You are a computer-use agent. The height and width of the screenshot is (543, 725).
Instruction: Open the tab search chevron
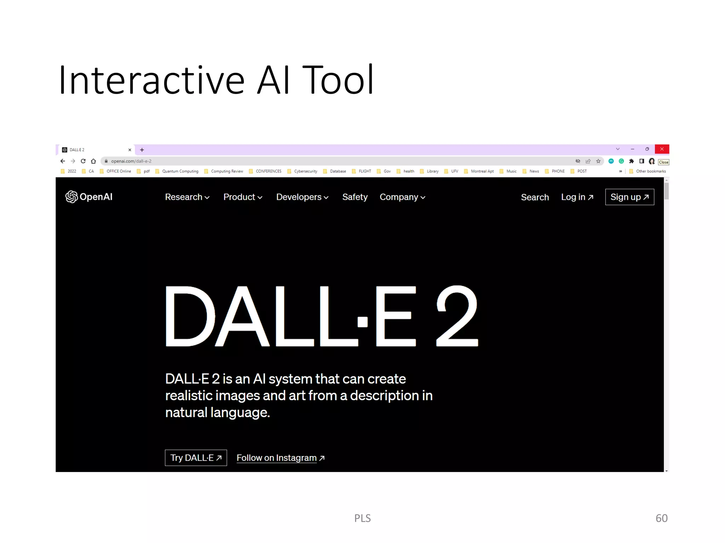pyautogui.click(x=618, y=149)
